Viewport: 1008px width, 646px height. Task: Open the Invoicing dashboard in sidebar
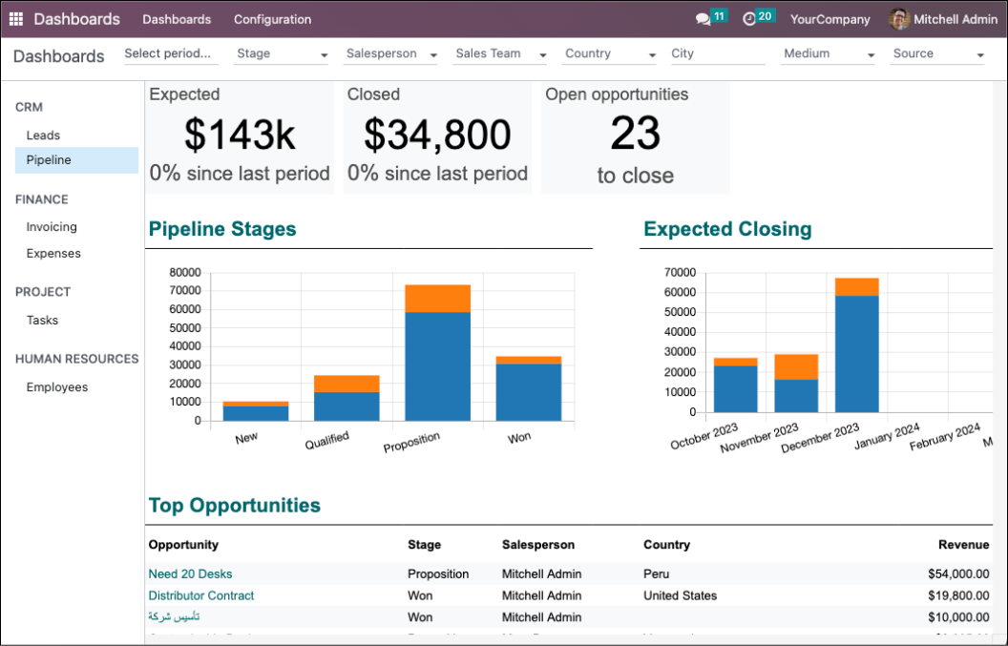pyautogui.click(x=52, y=227)
